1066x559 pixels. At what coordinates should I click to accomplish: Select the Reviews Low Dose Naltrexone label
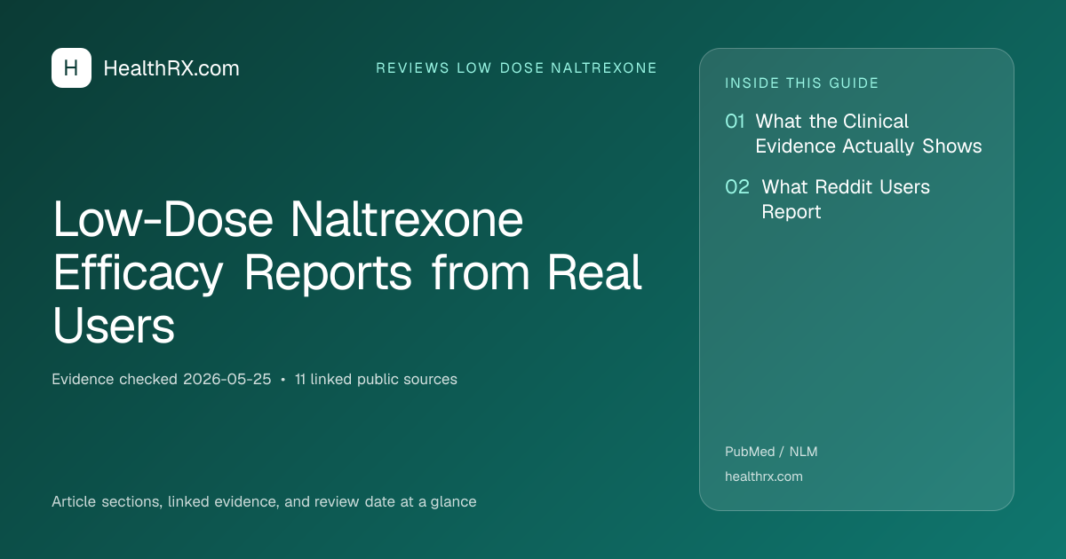[x=517, y=68]
